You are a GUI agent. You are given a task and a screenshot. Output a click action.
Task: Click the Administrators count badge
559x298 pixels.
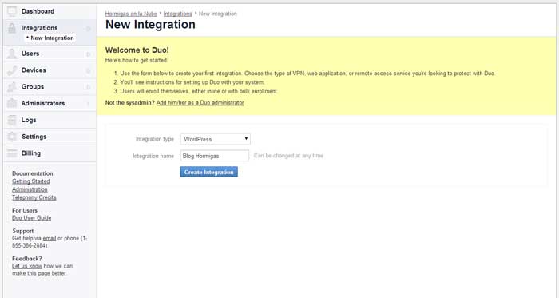pyautogui.click(x=88, y=104)
